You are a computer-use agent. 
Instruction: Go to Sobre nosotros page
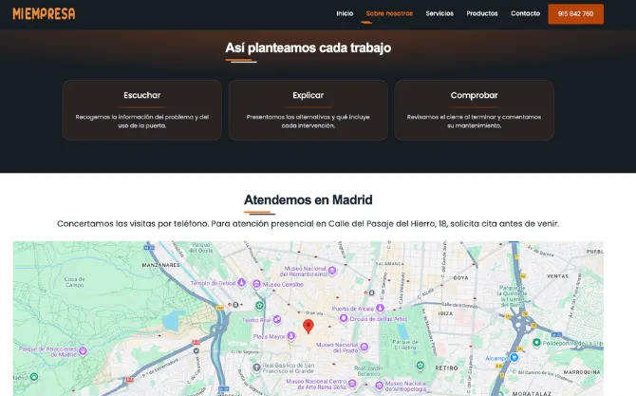tap(389, 13)
